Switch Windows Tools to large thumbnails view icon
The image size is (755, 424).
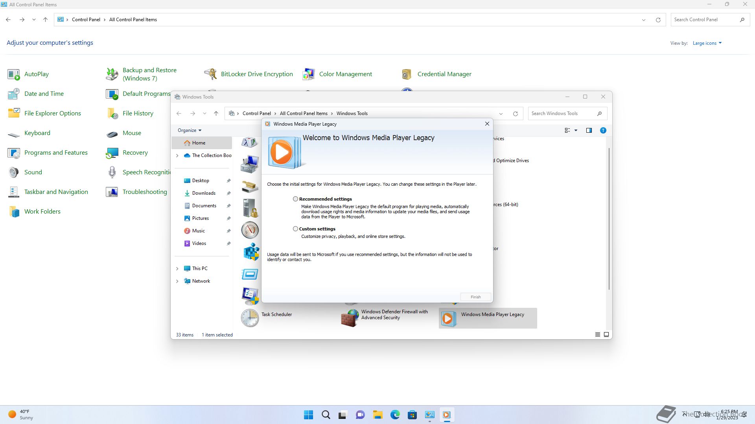pos(606,334)
